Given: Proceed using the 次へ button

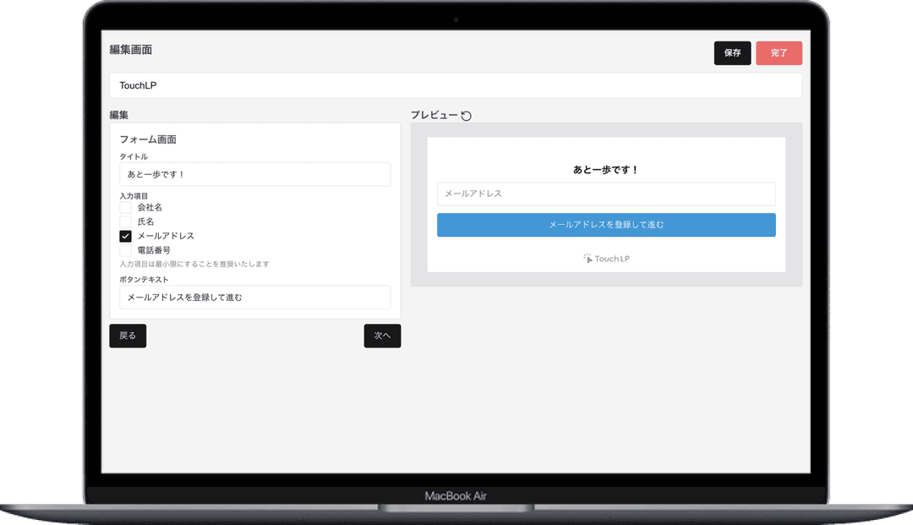Looking at the screenshot, I should (382, 336).
